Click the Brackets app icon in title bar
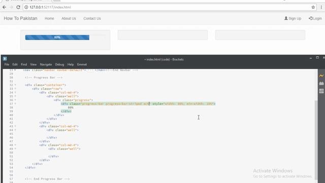325x183 pixels. pos(5,59)
